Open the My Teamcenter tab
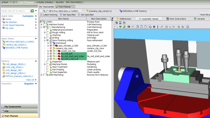The image size is (210, 118). [47, 7]
